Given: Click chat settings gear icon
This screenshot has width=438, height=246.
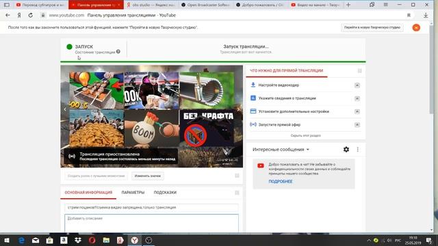Looking at the screenshot, I should 346,150.
